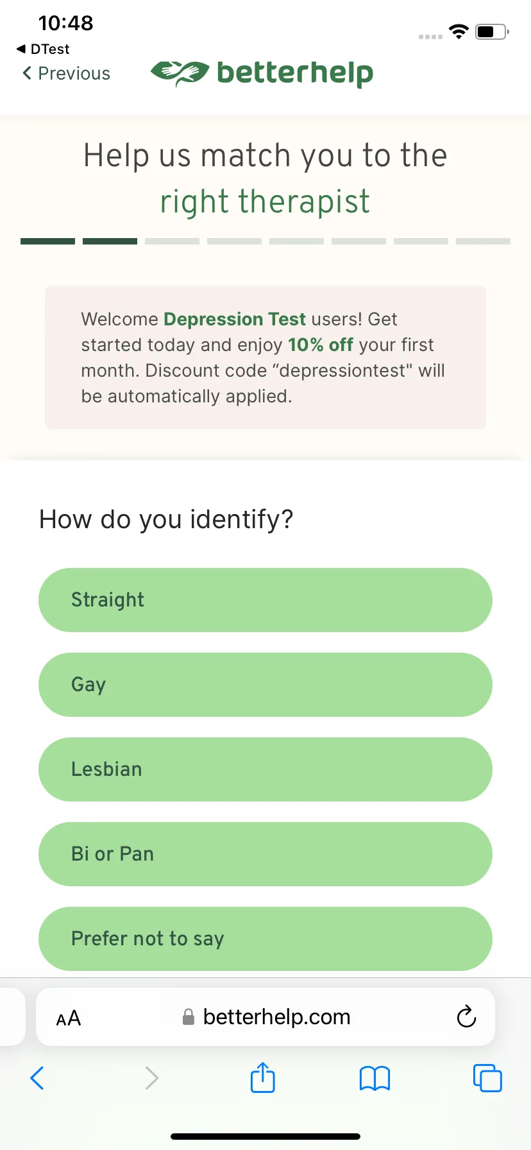Image resolution: width=531 pixels, height=1150 pixels.
Task: Tap the second progress bar segment
Action: 110,241
